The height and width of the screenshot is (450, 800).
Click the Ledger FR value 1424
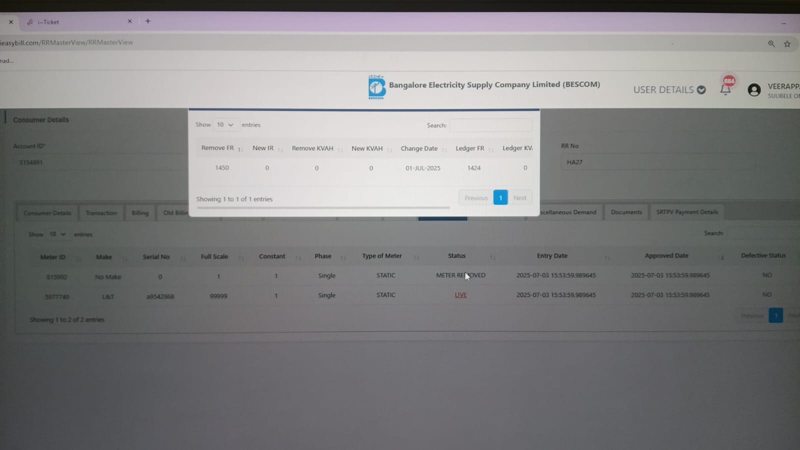tap(474, 168)
